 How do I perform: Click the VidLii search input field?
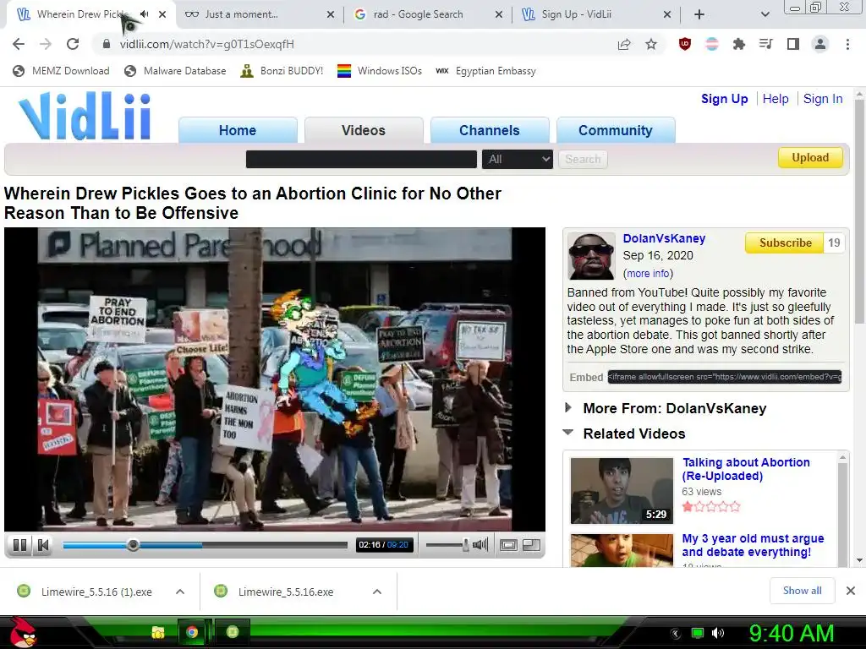click(x=361, y=159)
